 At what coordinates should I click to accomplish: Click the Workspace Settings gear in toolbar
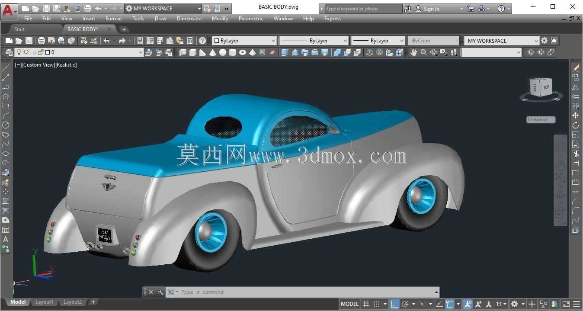click(x=544, y=41)
